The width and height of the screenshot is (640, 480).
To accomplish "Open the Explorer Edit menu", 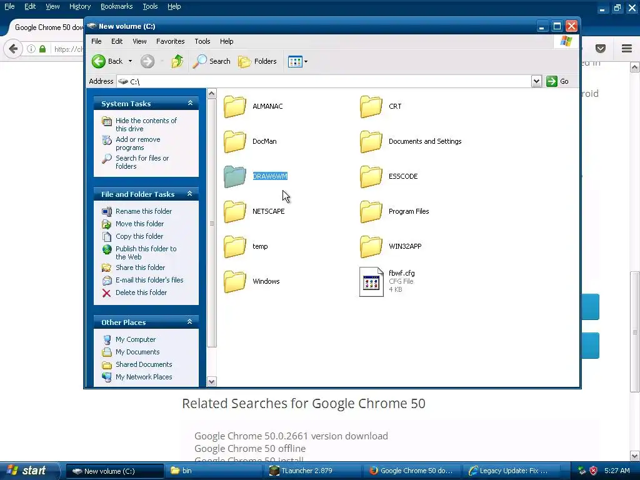I will 117,41.
